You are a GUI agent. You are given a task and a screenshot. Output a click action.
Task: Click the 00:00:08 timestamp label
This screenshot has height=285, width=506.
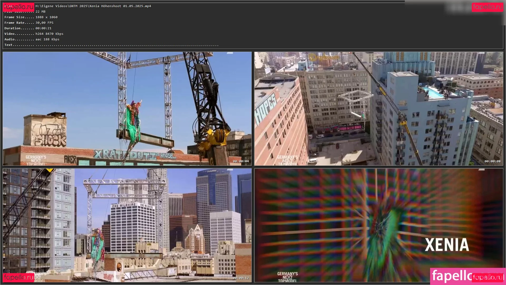(492, 161)
